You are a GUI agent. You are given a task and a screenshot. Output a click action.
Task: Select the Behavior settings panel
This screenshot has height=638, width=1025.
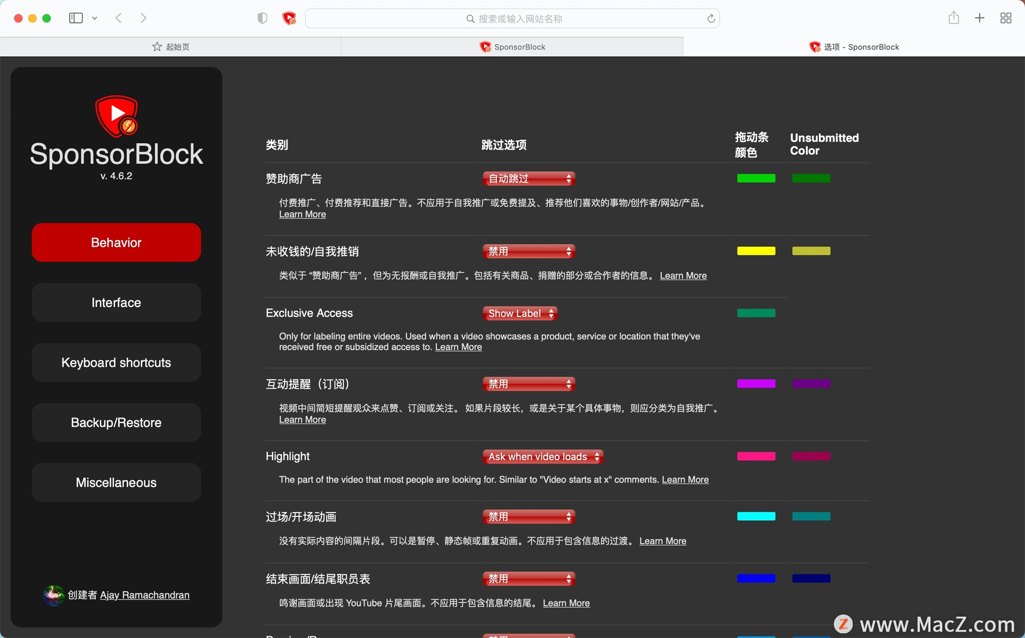point(115,242)
